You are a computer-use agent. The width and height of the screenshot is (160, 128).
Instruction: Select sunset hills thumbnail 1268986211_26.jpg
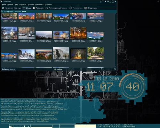(x=95, y=36)
